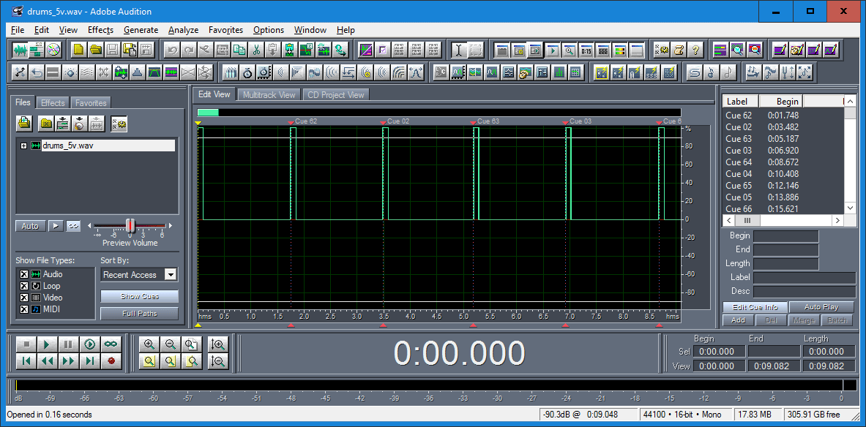Image resolution: width=866 pixels, height=427 pixels.
Task: Uncheck the Video file type checkbox
Action: 23,298
